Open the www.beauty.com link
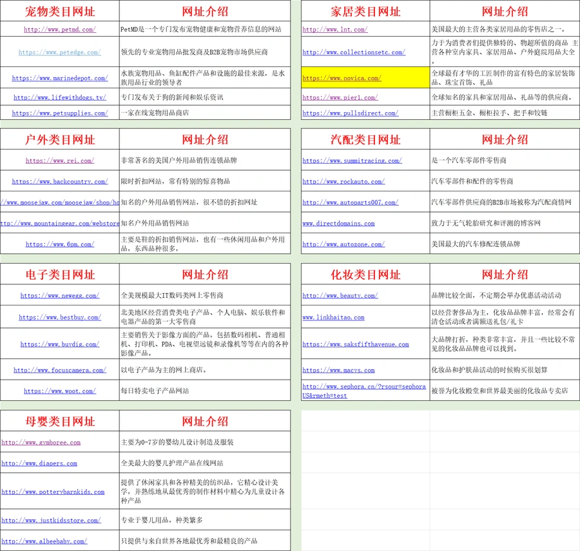This screenshot has width=580, height=551. [x=340, y=295]
